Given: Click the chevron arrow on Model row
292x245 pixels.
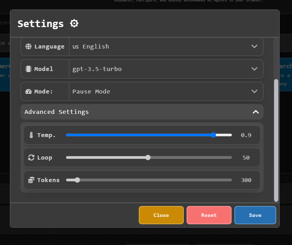Looking at the screenshot, I should tap(254, 69).
